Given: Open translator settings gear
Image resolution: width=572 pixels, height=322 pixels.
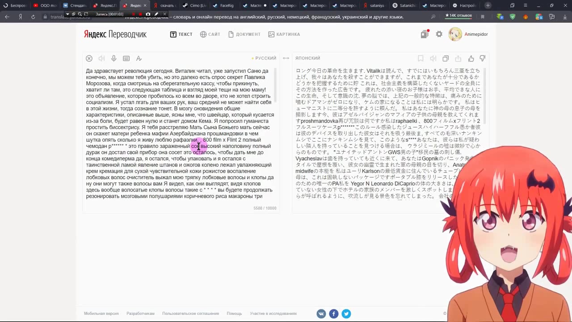Looking at the screenshot, I should point(439,34).
